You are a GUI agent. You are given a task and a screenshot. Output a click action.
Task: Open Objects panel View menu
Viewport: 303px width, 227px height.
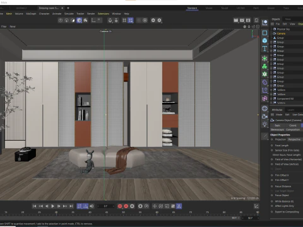[x=292, y=24]
